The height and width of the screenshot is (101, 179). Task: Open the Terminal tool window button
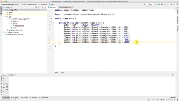coord(33,98)
